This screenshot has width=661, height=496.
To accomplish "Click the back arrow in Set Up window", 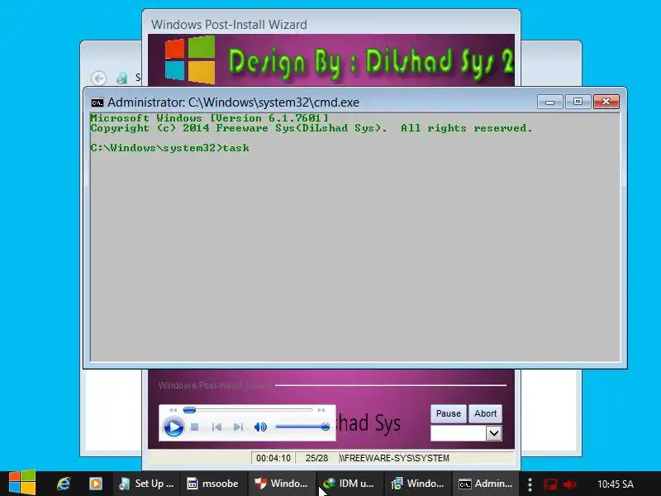I will tap(98, 78).
